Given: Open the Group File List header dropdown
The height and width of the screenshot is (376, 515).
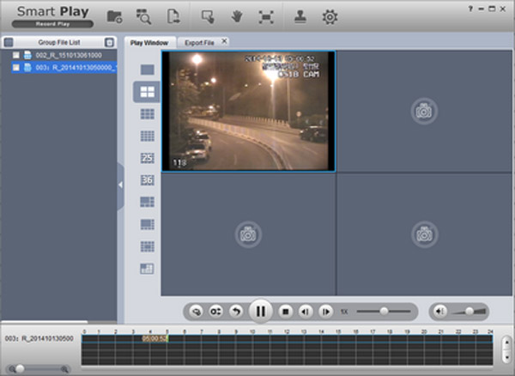Looking at the screenshot, I should coord(109,42).
